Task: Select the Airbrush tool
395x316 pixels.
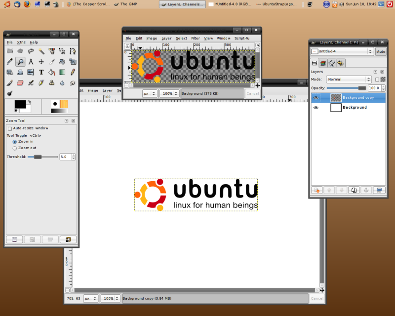Action: [31, 82]
